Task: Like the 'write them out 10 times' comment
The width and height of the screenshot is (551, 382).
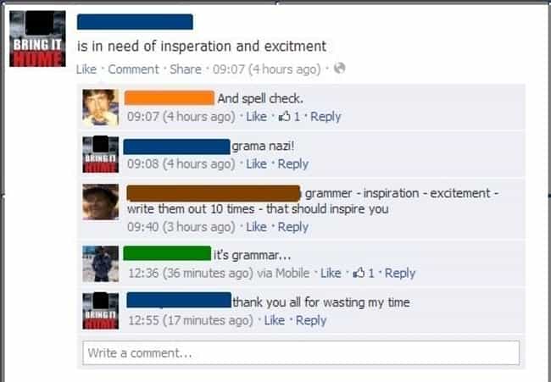Action: point(256,227)
